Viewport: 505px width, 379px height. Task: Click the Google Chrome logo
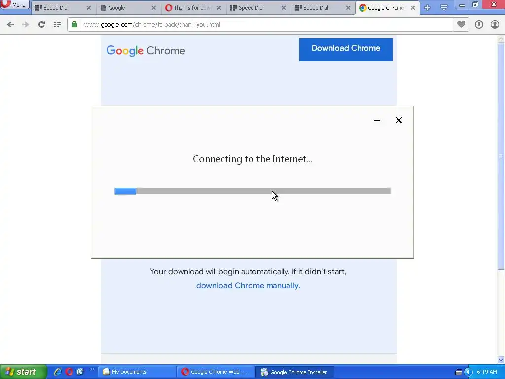pos(145,51)
